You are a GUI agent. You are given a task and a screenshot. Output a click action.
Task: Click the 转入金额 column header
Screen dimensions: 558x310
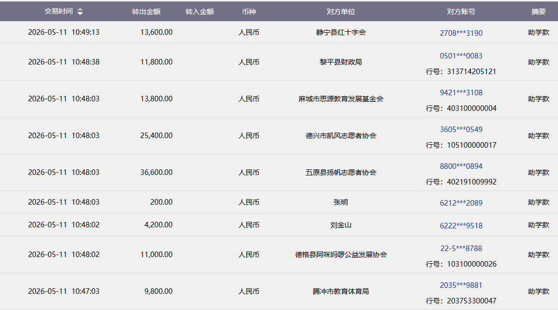[199, 12]
